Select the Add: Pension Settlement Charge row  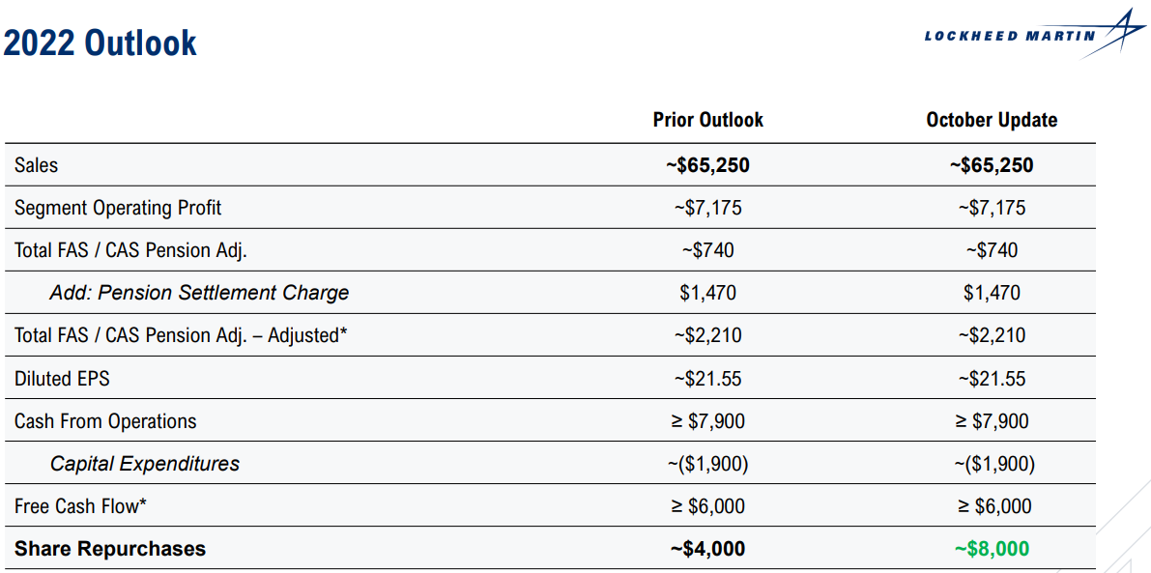pyautogui.click(x=551, y=294)
